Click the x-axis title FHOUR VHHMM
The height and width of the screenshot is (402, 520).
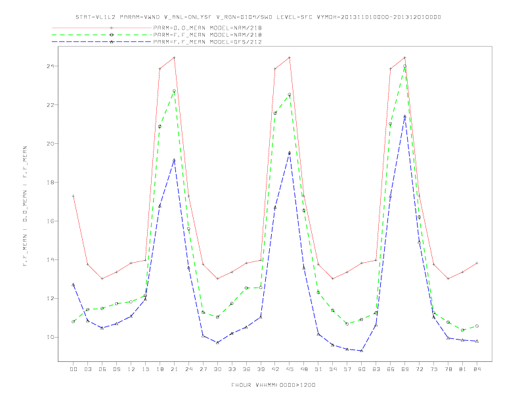[x=273, y=385]
